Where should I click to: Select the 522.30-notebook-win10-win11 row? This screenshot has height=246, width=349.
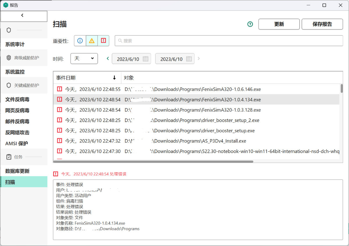click(x=197, y=151)
